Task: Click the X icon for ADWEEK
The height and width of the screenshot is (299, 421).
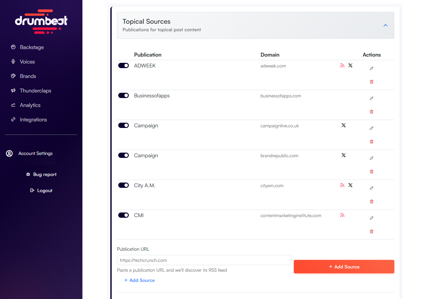Action: (350, 65)
